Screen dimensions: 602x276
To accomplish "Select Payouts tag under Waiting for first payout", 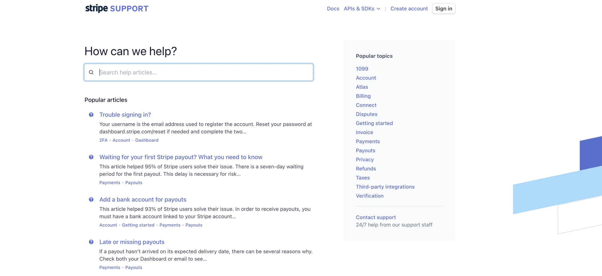I will (134, 183).
